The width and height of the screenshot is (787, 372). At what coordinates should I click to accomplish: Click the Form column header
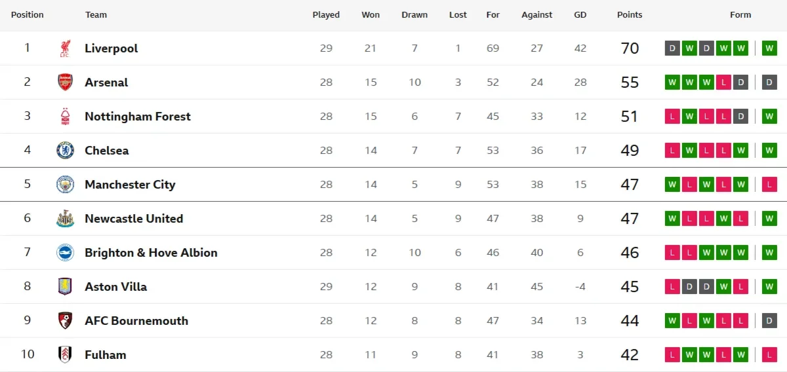tap(740, 14)
